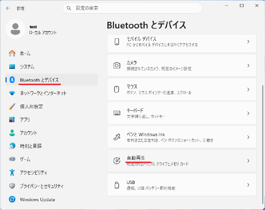Screen dimensions: 265x210
Task: Click the 自動再生 autoplay icon
Action: pos(117,161)
